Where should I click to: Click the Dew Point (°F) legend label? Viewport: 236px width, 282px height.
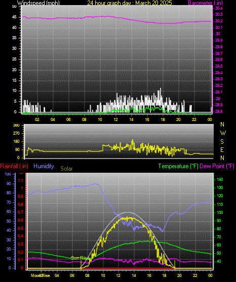pos(217,166)
